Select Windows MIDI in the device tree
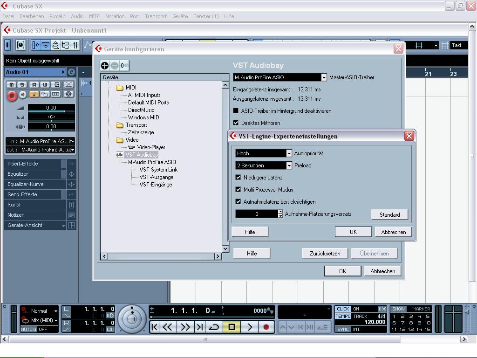The image size is (477, 358). [x=144, y=117]
